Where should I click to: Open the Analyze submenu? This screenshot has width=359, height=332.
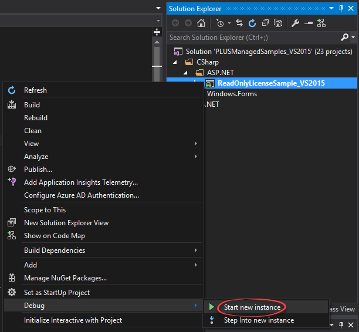click(x=103, y=157)
